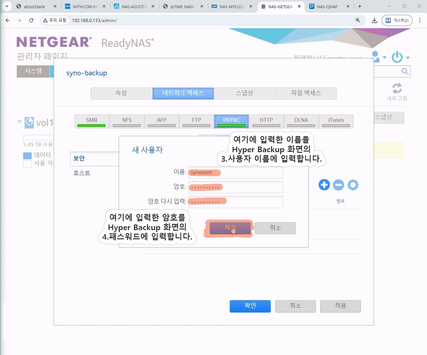
Task: Open the gear settings icon
Action: [353, 185]
